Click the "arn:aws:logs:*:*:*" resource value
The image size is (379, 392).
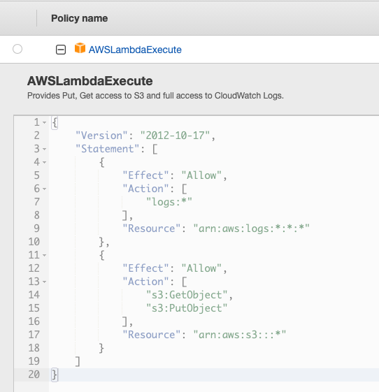252,228
